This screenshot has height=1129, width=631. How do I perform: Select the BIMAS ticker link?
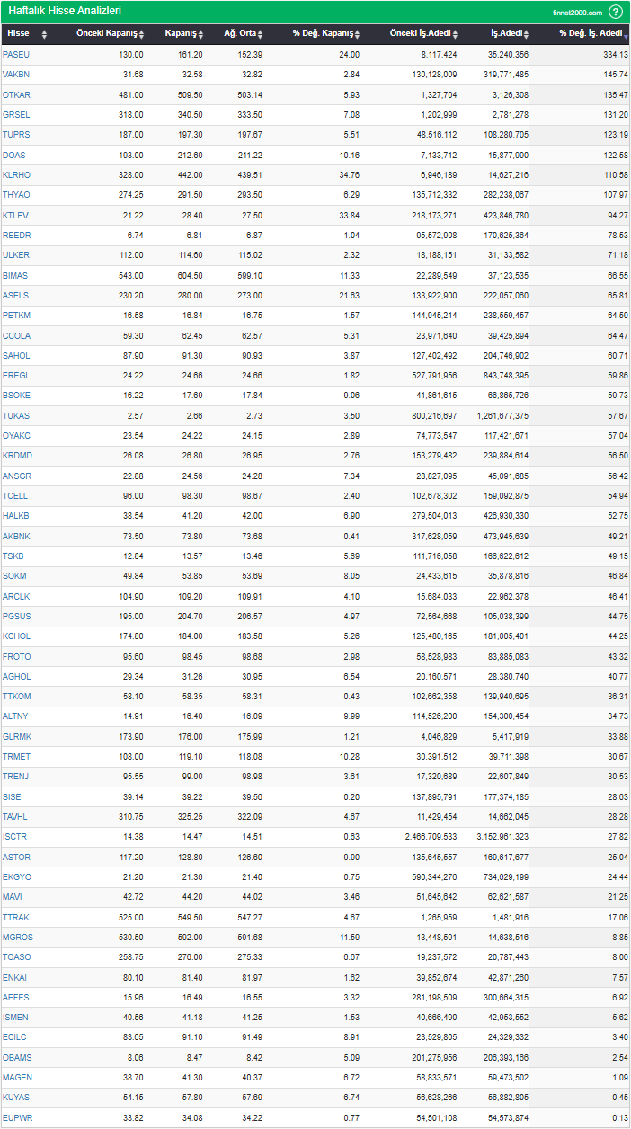pyautogui.click(x=15, y=275)
